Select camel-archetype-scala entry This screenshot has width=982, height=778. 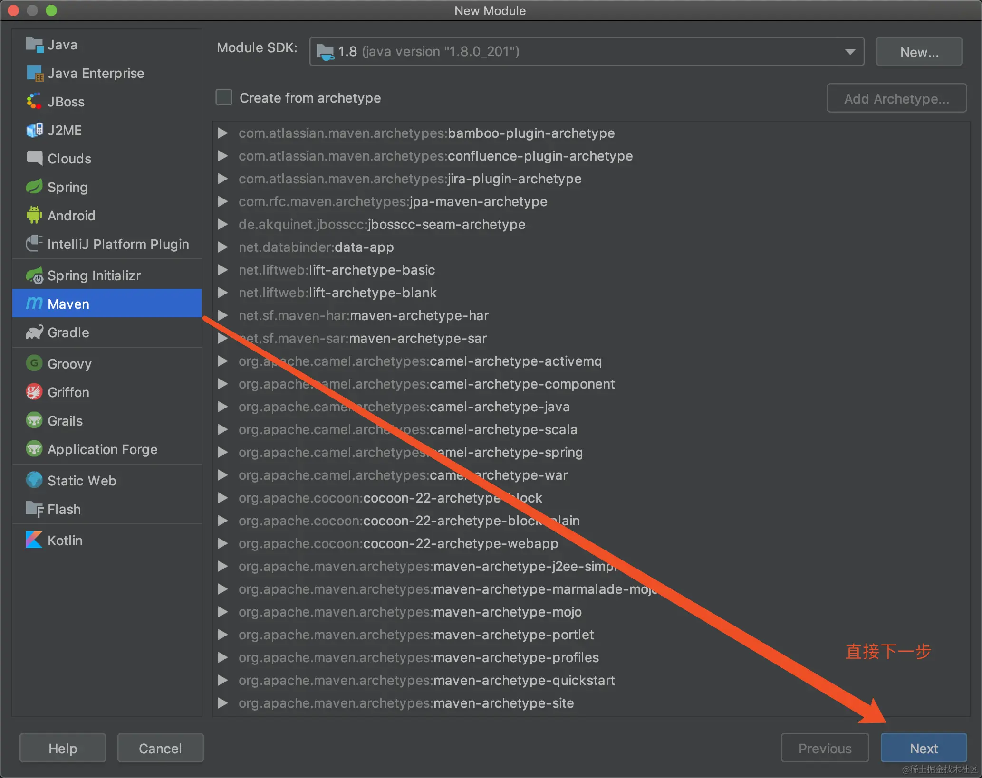click(408, 429)
